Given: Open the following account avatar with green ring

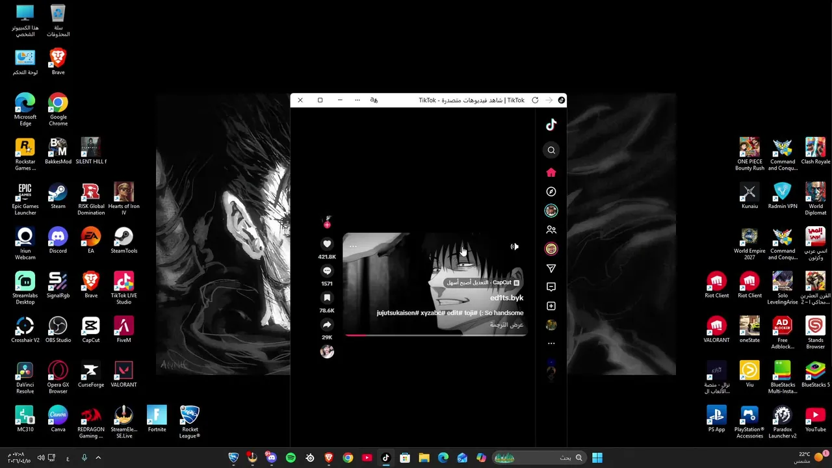Looking at the screenshot, I should [x=551, y=211].
